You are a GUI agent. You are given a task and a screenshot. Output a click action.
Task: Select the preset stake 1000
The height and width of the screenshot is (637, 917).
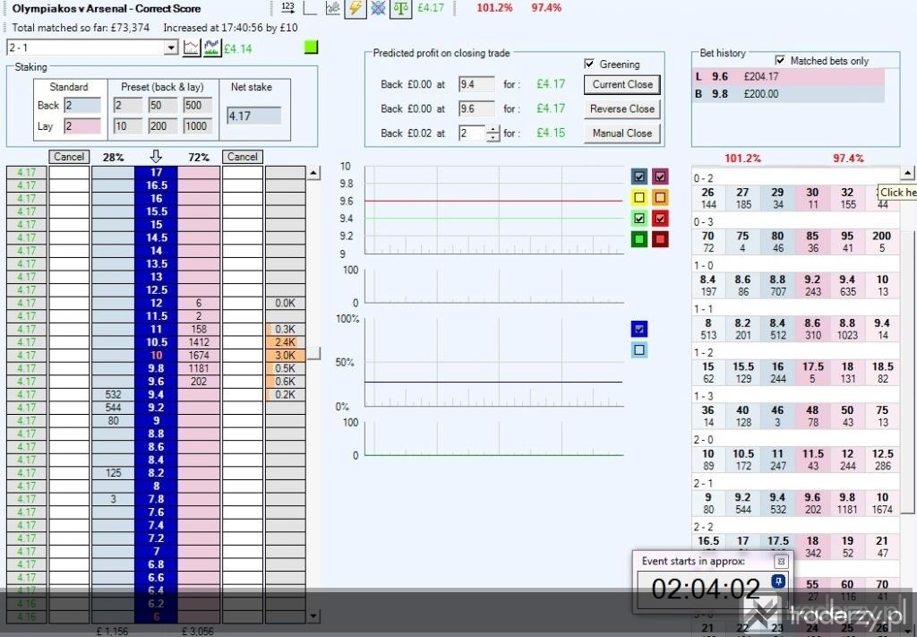coord(197,126)
